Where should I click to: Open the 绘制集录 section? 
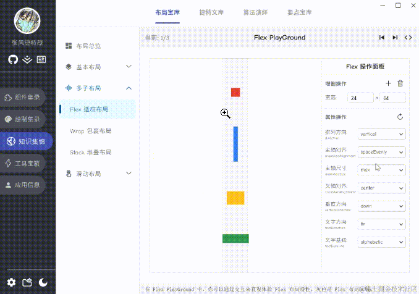pos(22,119)
